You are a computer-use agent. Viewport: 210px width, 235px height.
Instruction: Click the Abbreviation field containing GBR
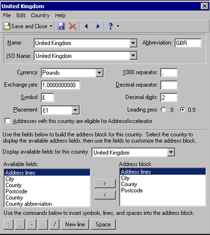[x=188, y=43]
